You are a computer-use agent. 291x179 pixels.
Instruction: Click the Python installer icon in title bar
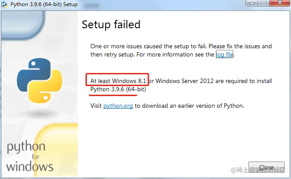4,4
